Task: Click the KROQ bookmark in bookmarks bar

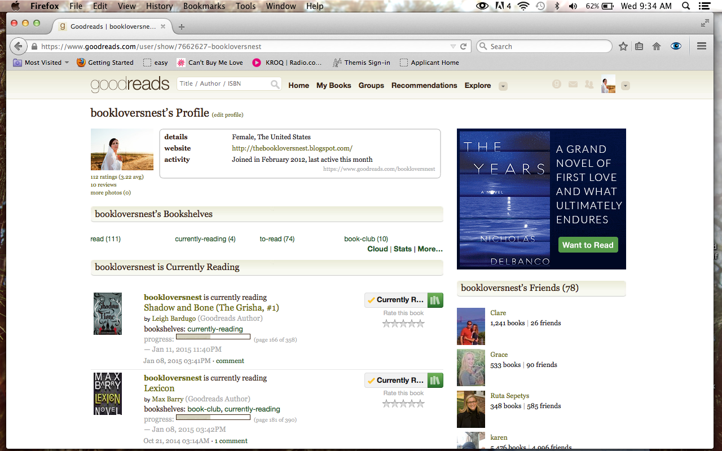Action: pos(287,63)
